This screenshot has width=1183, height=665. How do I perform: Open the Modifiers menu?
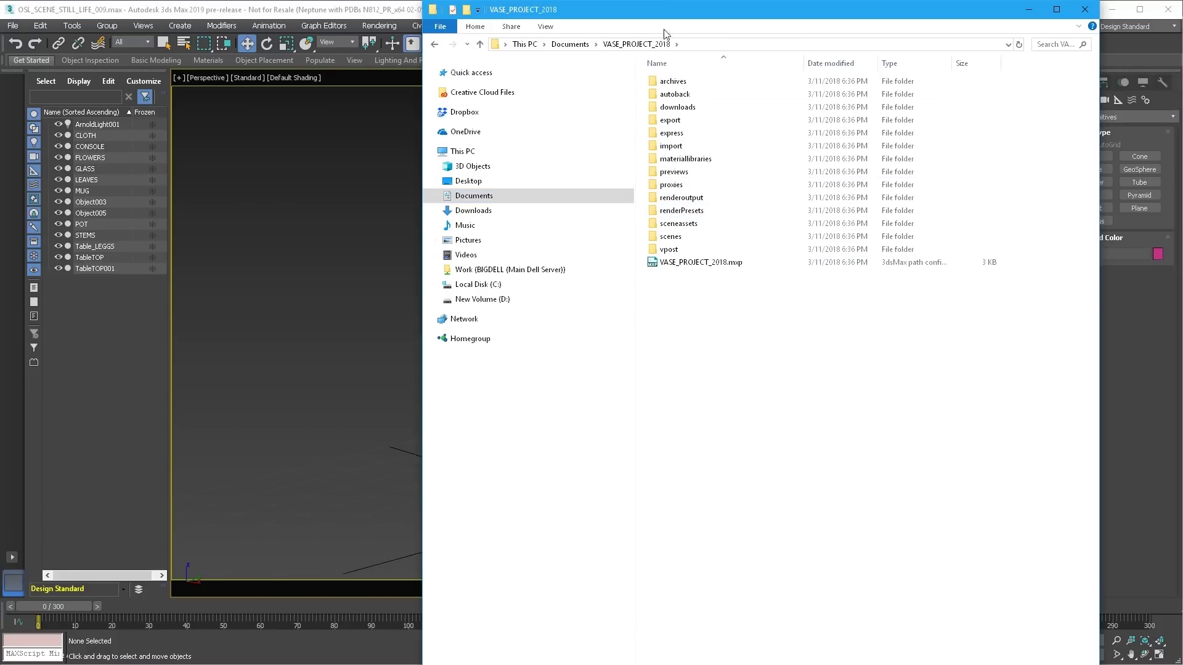coord(221,26)
